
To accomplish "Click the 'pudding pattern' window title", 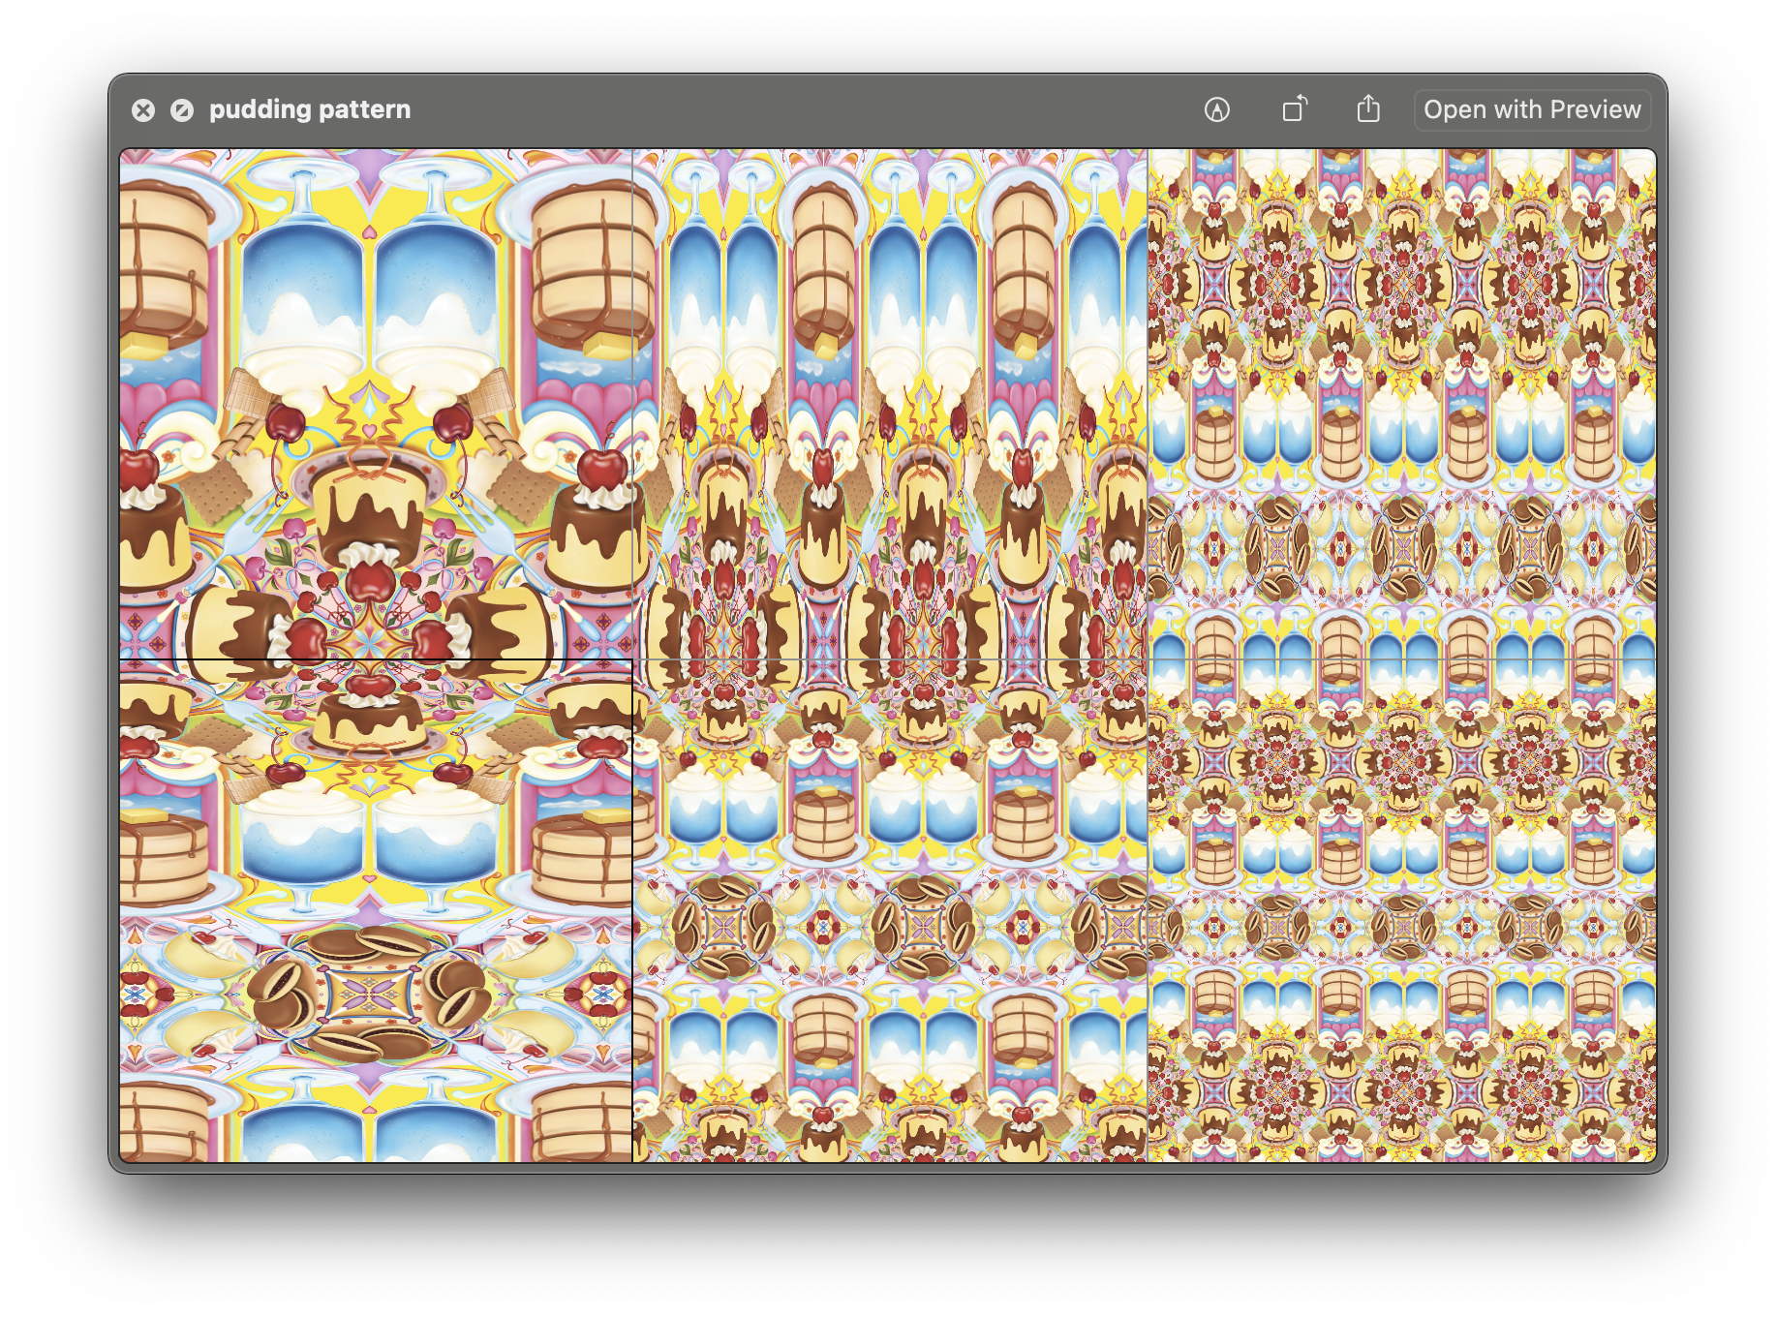I will tap(310, 109).
